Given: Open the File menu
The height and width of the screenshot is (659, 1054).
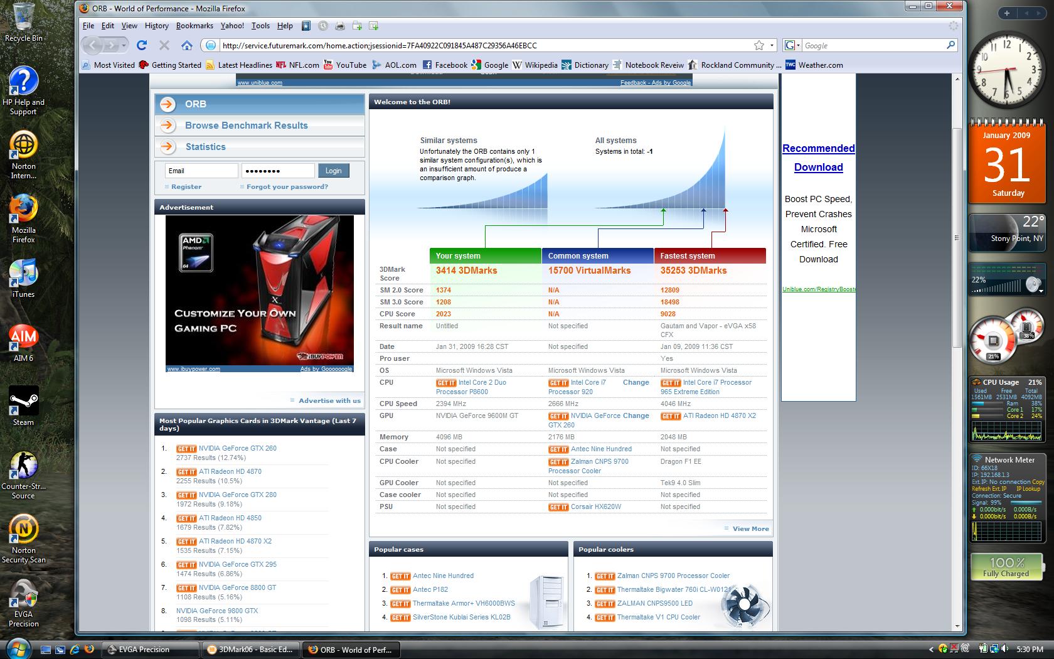Looking at the screenshot, I should pos(88,26).
